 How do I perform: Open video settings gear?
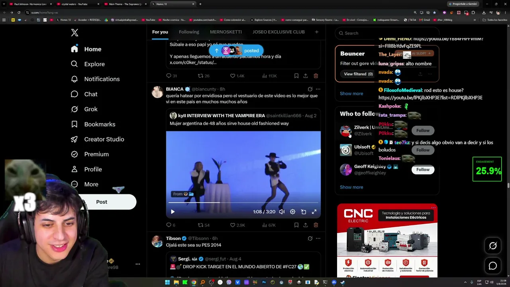292,212
